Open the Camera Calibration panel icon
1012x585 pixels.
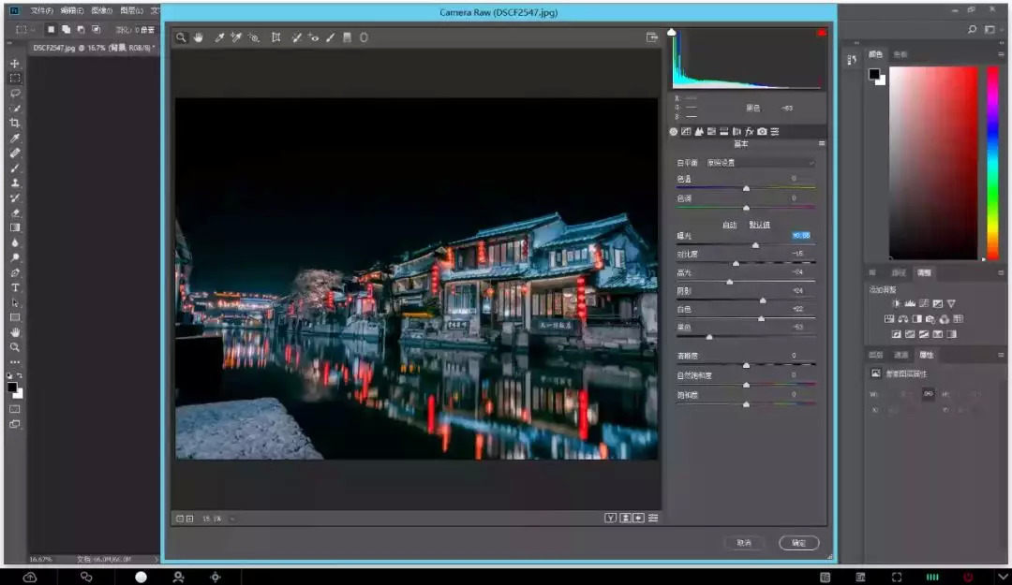[762, 131]
